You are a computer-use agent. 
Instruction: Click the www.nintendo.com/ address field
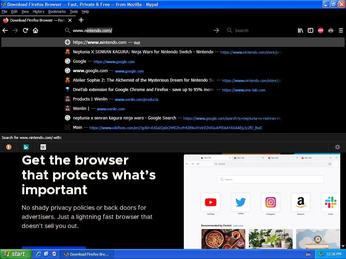141,30
